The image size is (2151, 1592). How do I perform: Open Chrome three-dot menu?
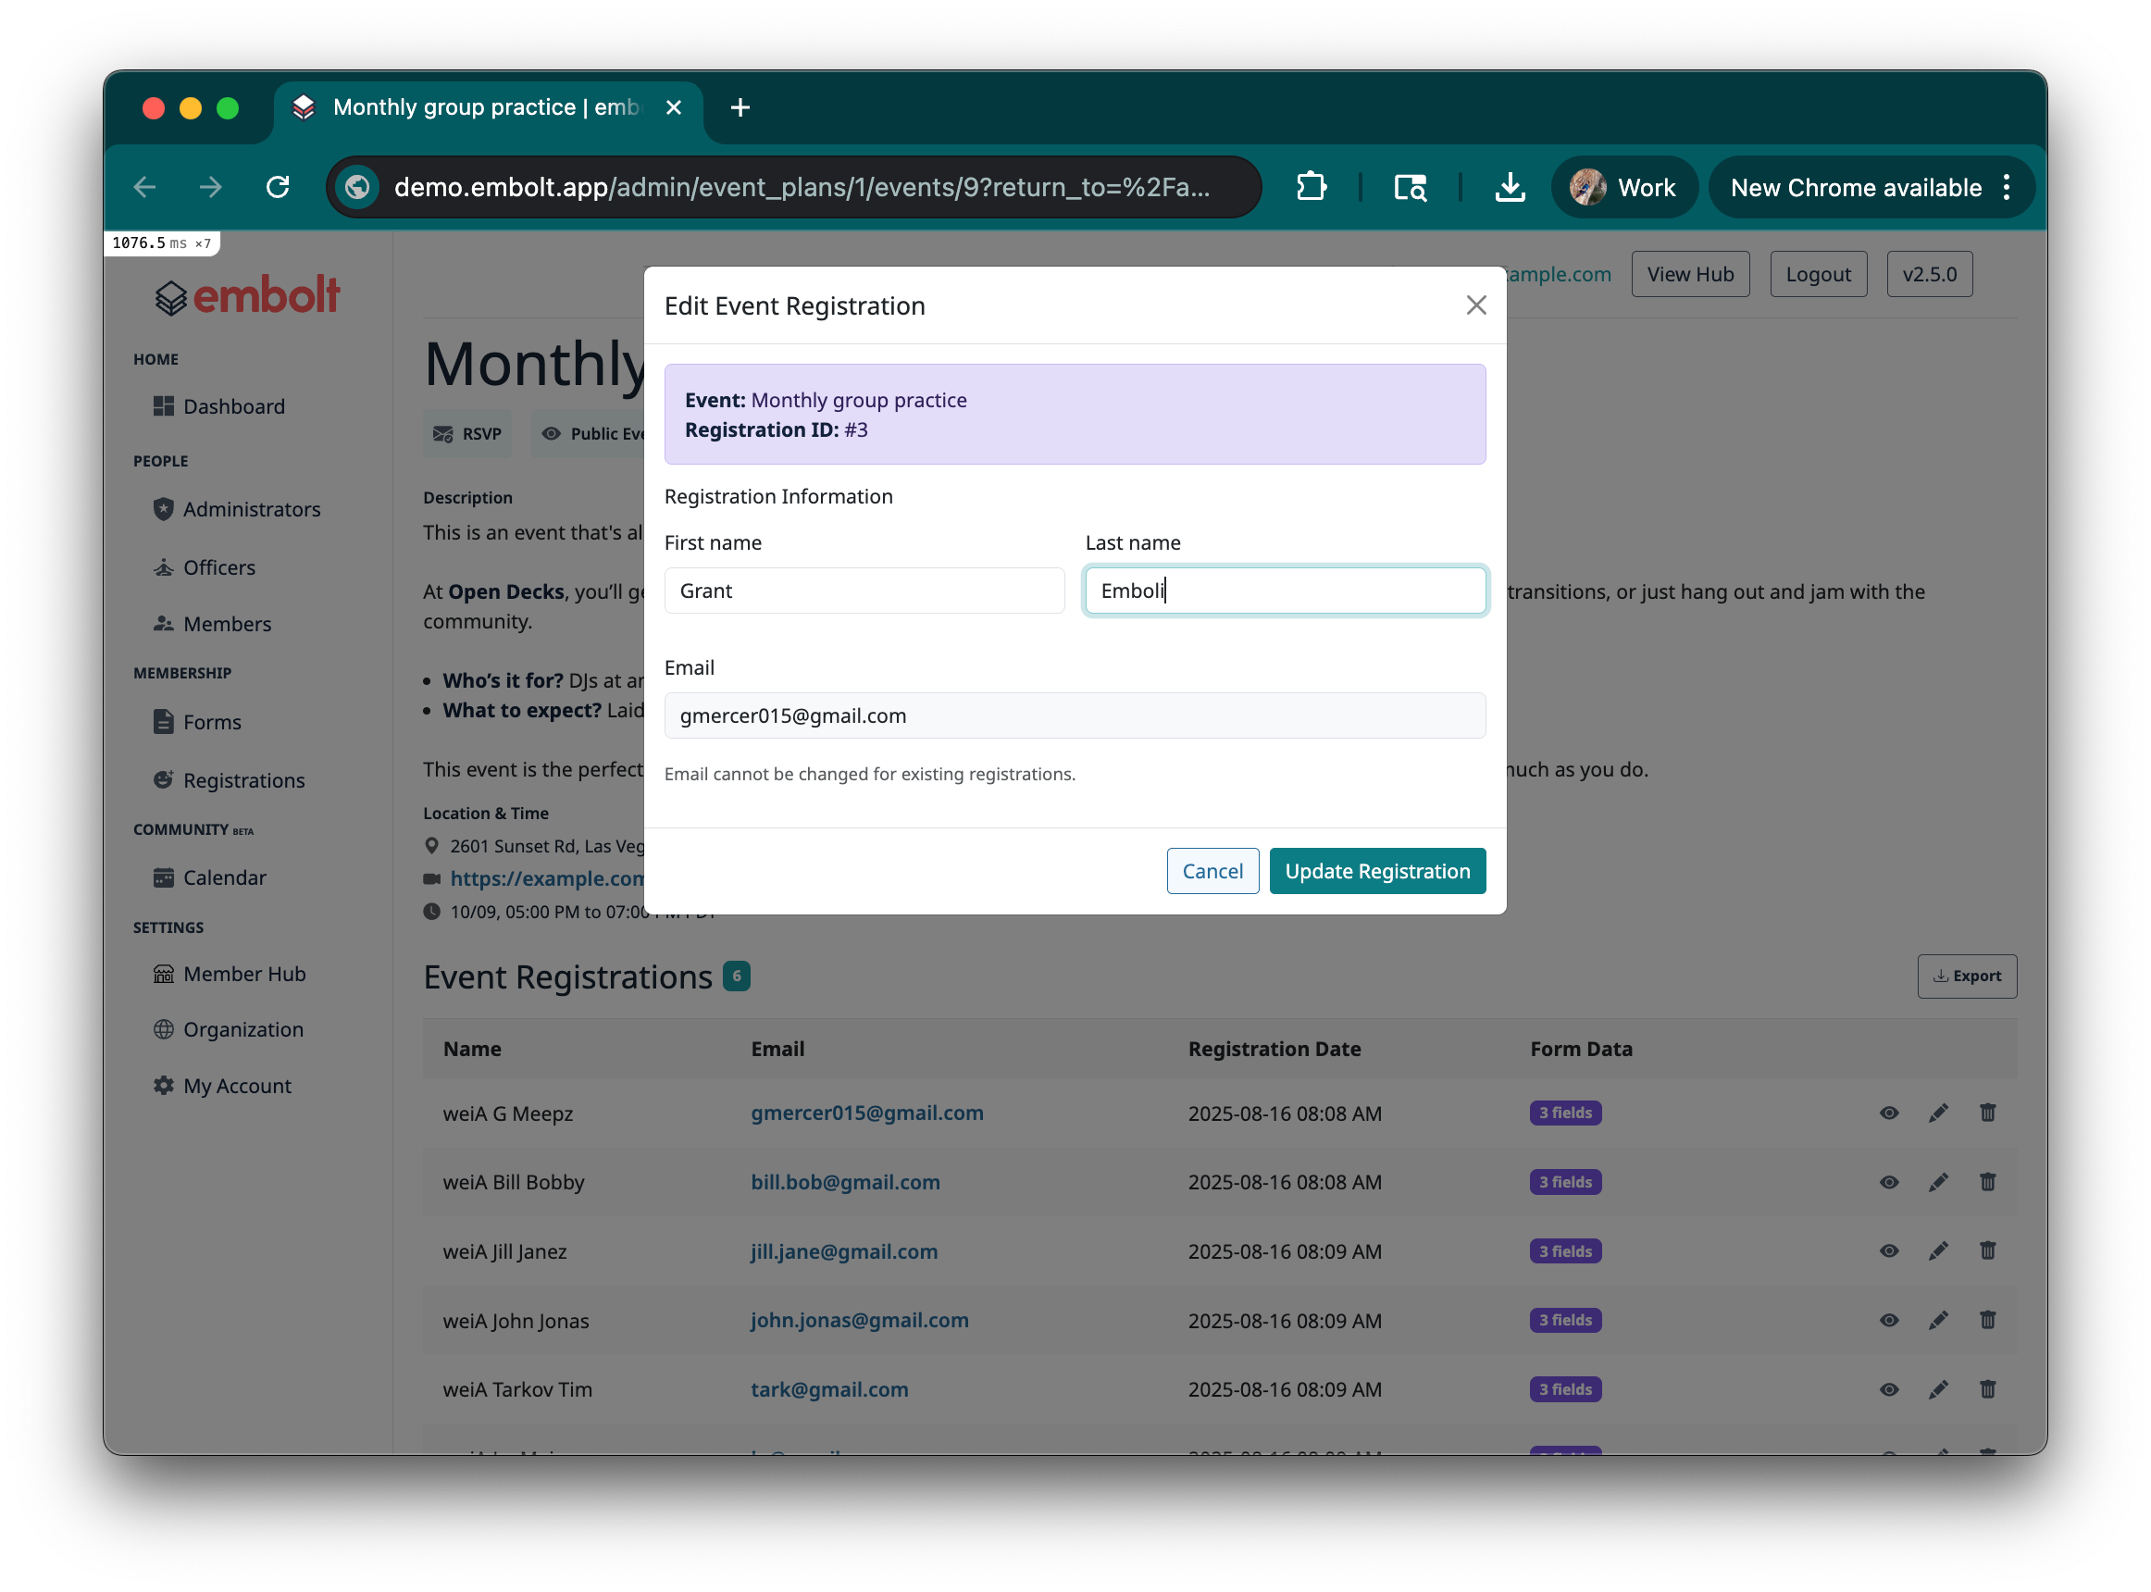click(x=2007, y=187)
